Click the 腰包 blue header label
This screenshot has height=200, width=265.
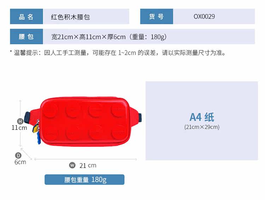pos(26,36)
